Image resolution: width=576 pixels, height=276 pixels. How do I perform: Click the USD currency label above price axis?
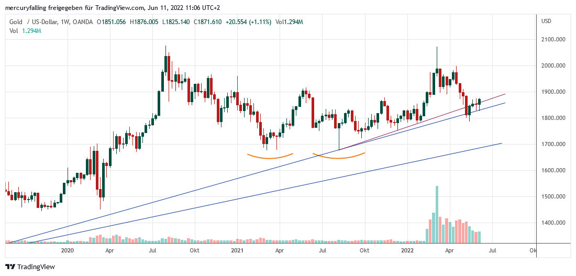point(546,21)
